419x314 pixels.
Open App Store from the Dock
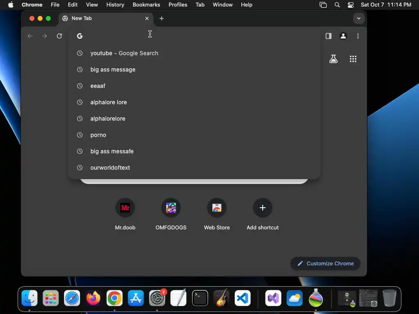(x=136, y=298)
